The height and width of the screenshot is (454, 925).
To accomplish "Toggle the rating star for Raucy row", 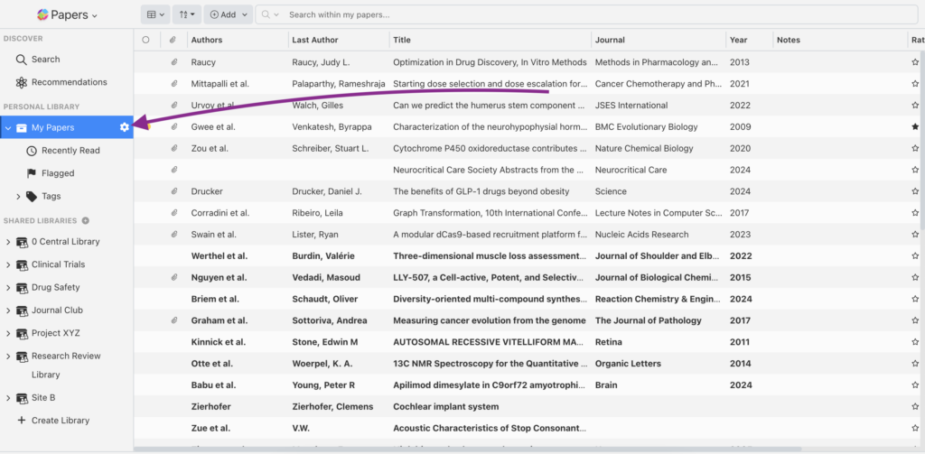I will [915, 62].
